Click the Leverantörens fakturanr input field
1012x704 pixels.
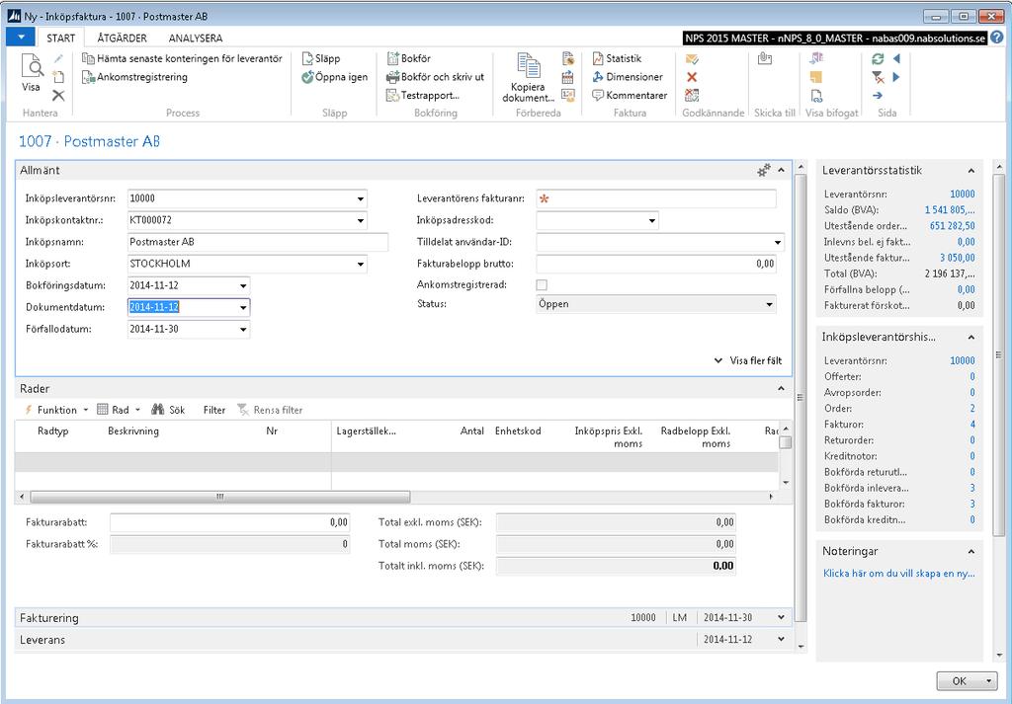656,199
